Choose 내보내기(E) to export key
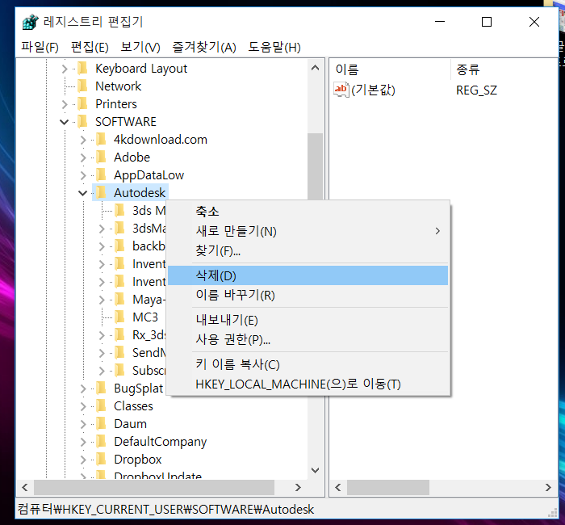565x525 pixels. pos(308,320)
